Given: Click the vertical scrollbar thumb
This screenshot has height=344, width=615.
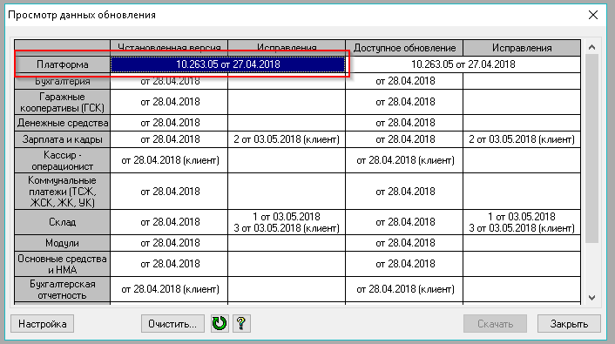Looking at the screenshot, I should pos(591,149).
